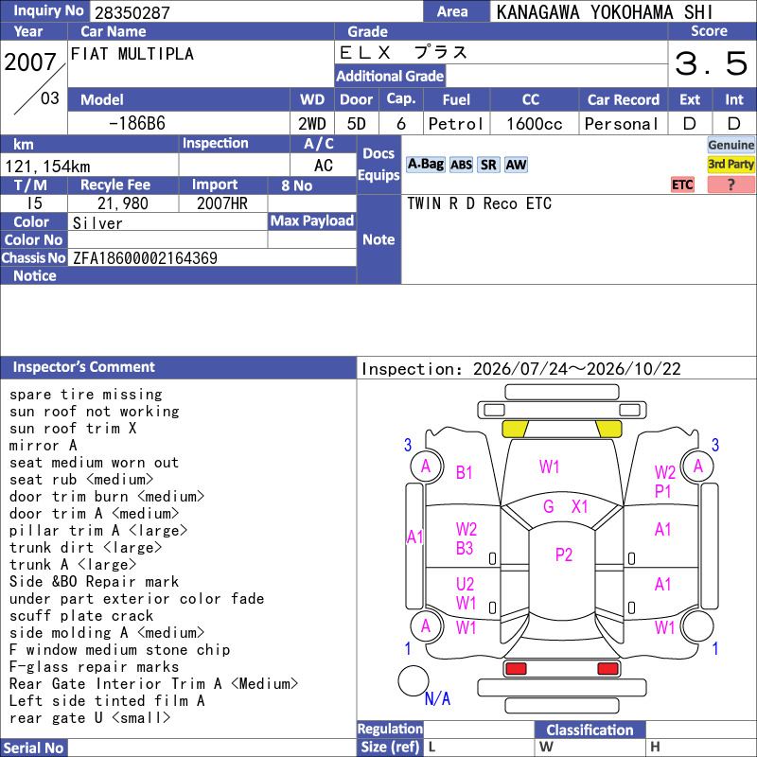Image resolution: width=757 pixels, height=757 pixels.
Task: Click comment 'spare tire missing'
Action: pyautogui.click(x=86, y=395)
